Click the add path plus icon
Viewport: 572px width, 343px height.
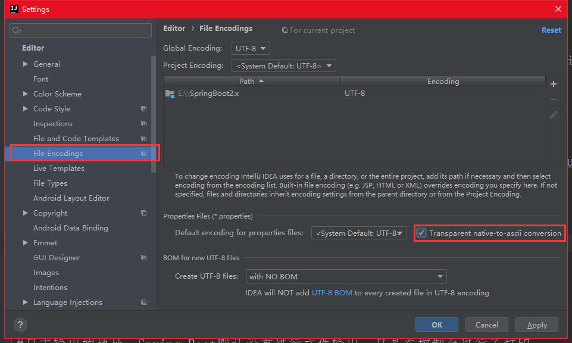(554, 84)
